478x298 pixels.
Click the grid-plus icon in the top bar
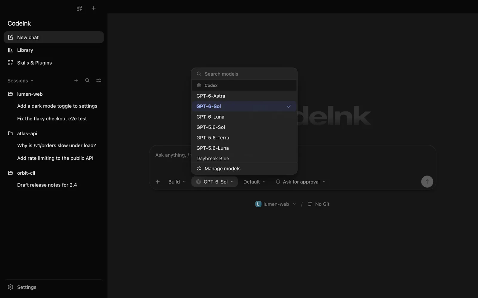[79, 8]
